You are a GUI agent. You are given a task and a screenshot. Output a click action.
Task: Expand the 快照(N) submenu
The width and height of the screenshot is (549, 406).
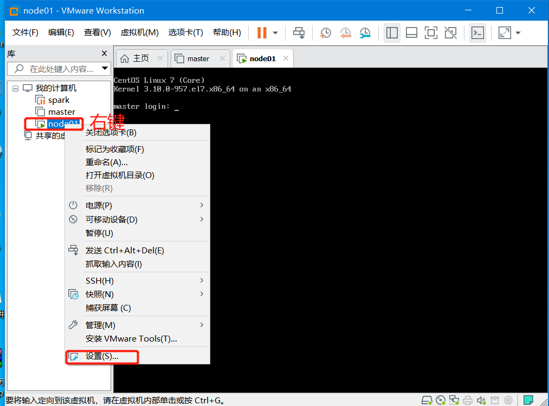(137, 294)
